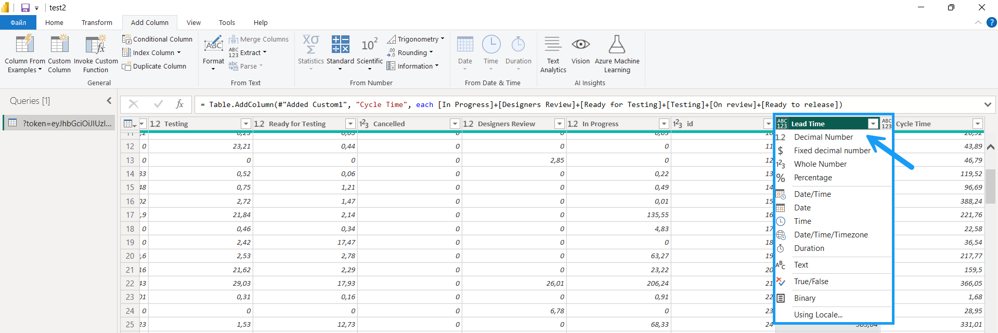Open Column From Examples tool
The height and width of the screenshot is (333, 998).
pos(24,45)
